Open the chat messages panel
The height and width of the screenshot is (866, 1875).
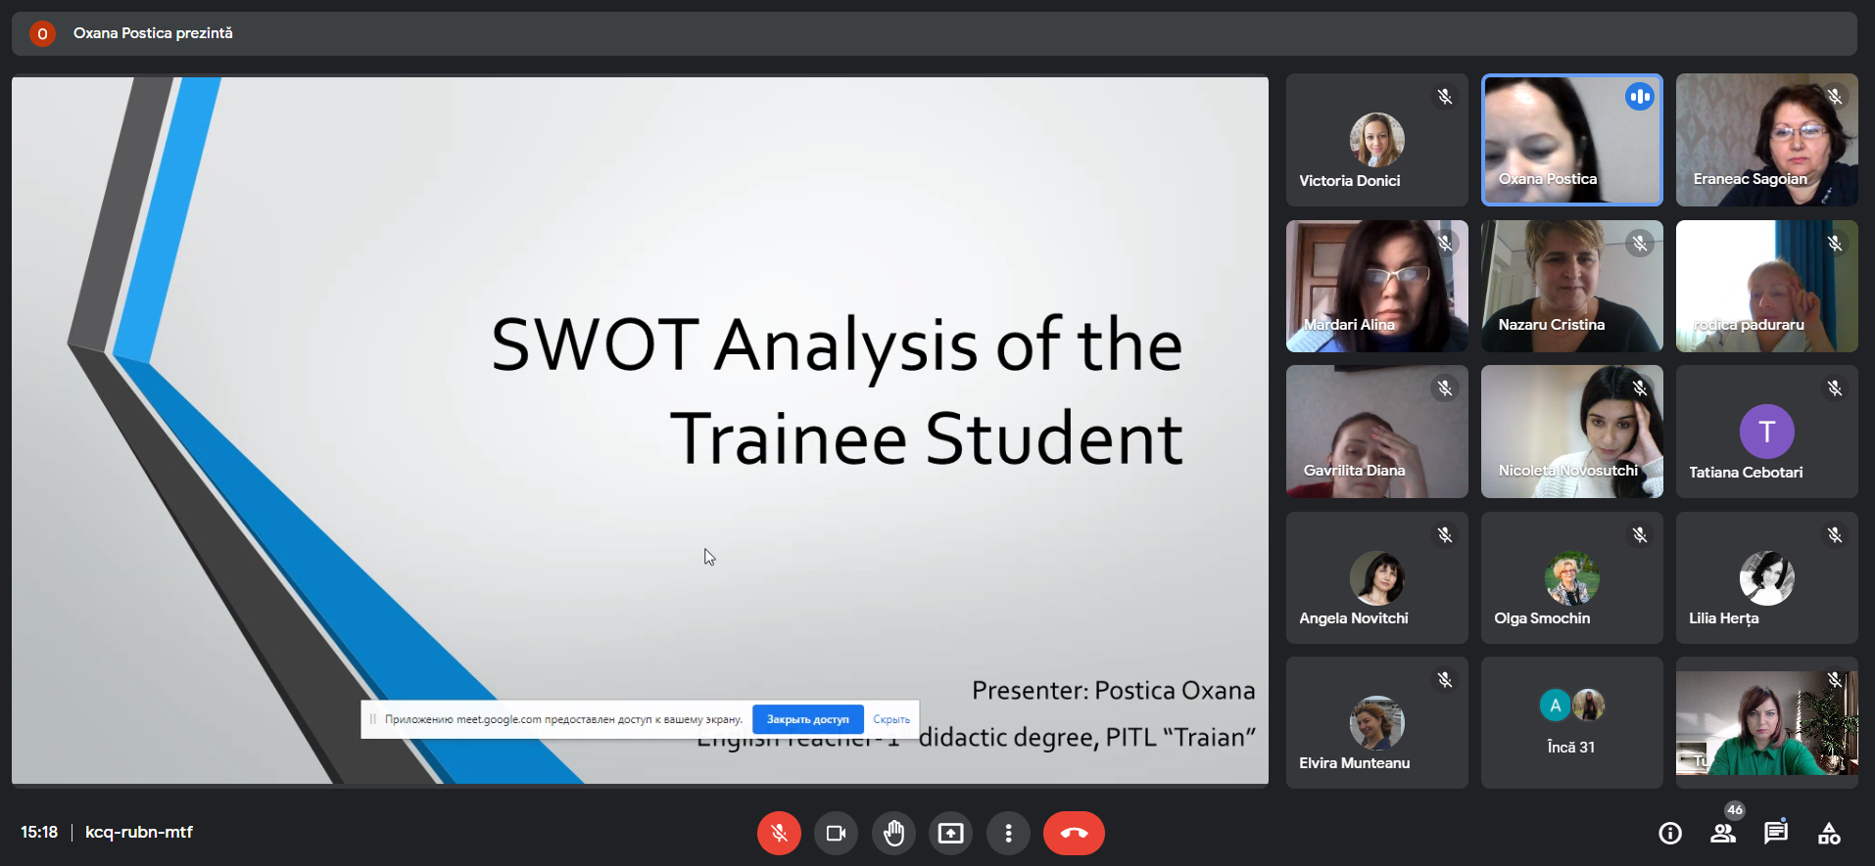pyautogui.click(x=1775, y=834)
